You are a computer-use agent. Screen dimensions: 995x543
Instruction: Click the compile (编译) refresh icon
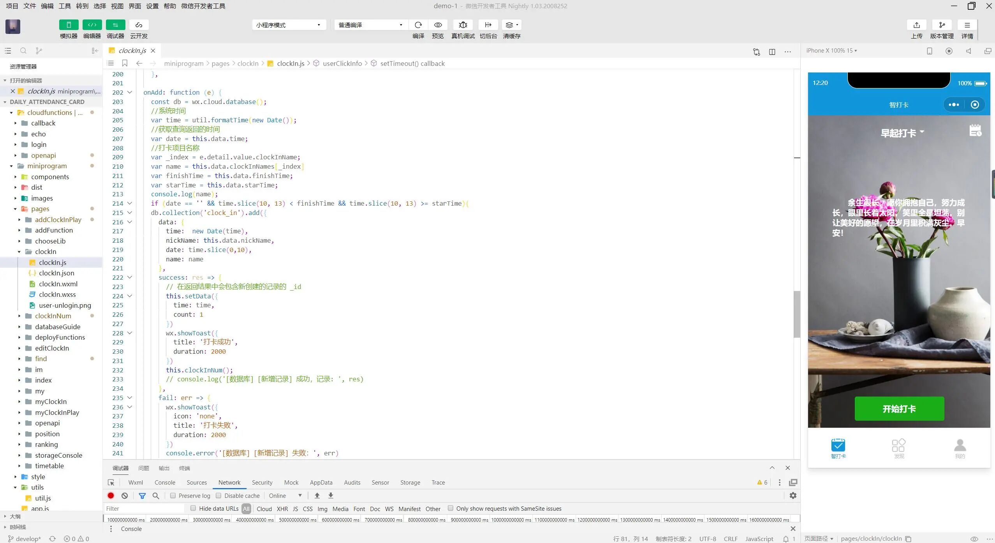(x=418, y=25)
